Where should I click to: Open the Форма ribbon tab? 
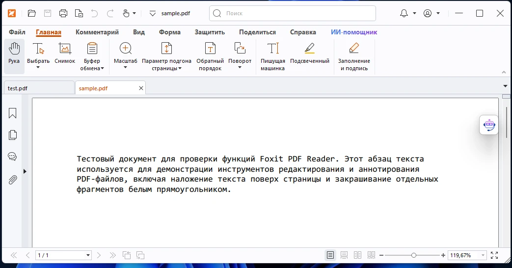point(170,32)
